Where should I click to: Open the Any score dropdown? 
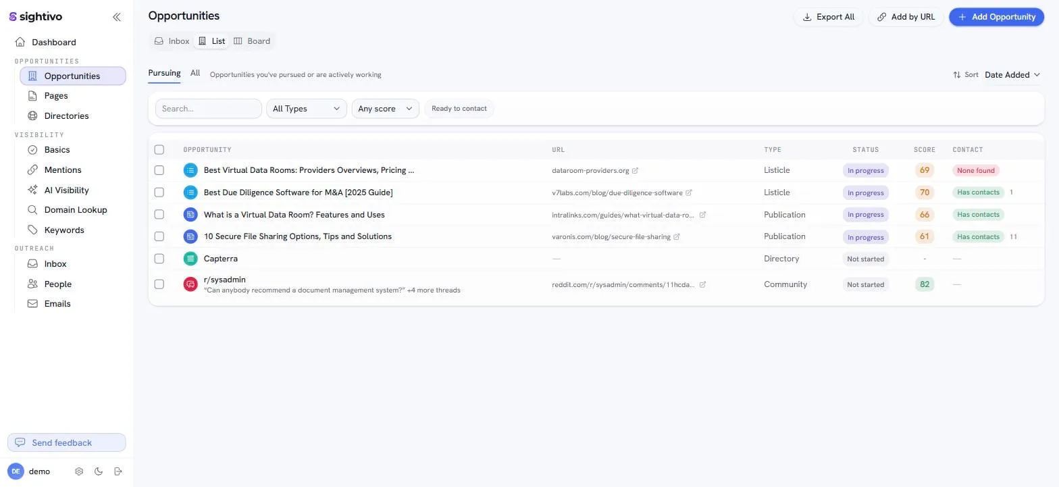tap(386, 108)
